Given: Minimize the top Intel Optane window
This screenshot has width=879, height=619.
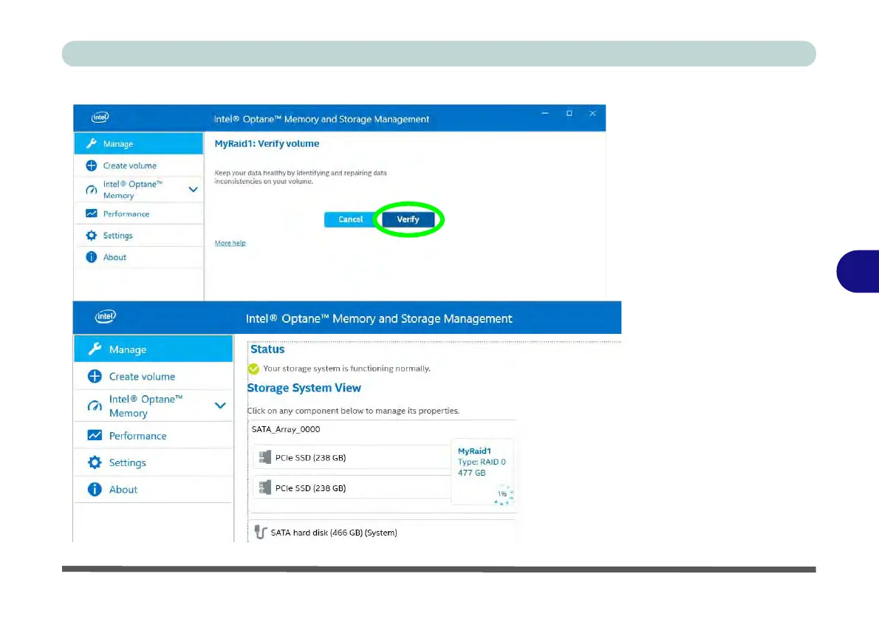Looking at the screenshot, I should 545,113.
